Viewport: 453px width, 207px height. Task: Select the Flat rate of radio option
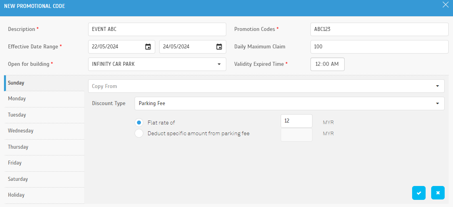tap(139, 123)
